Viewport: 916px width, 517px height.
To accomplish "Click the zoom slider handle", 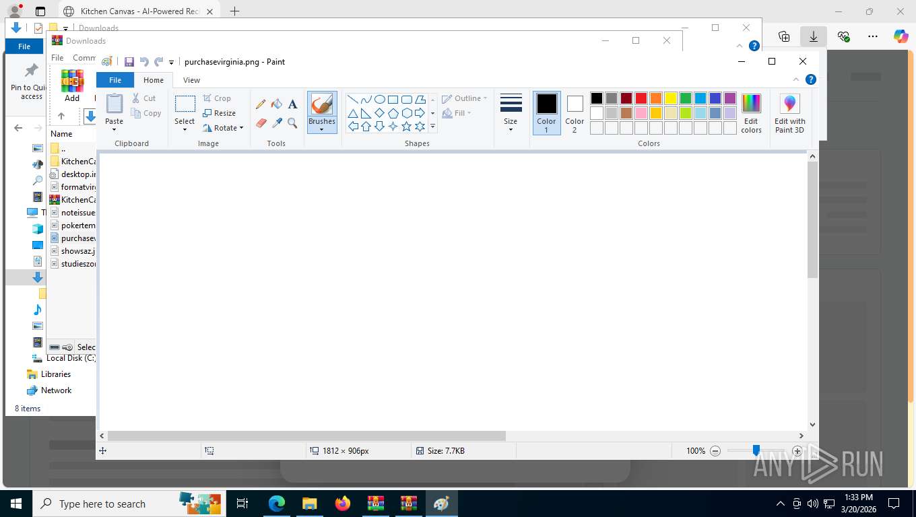I will (756, 450).
